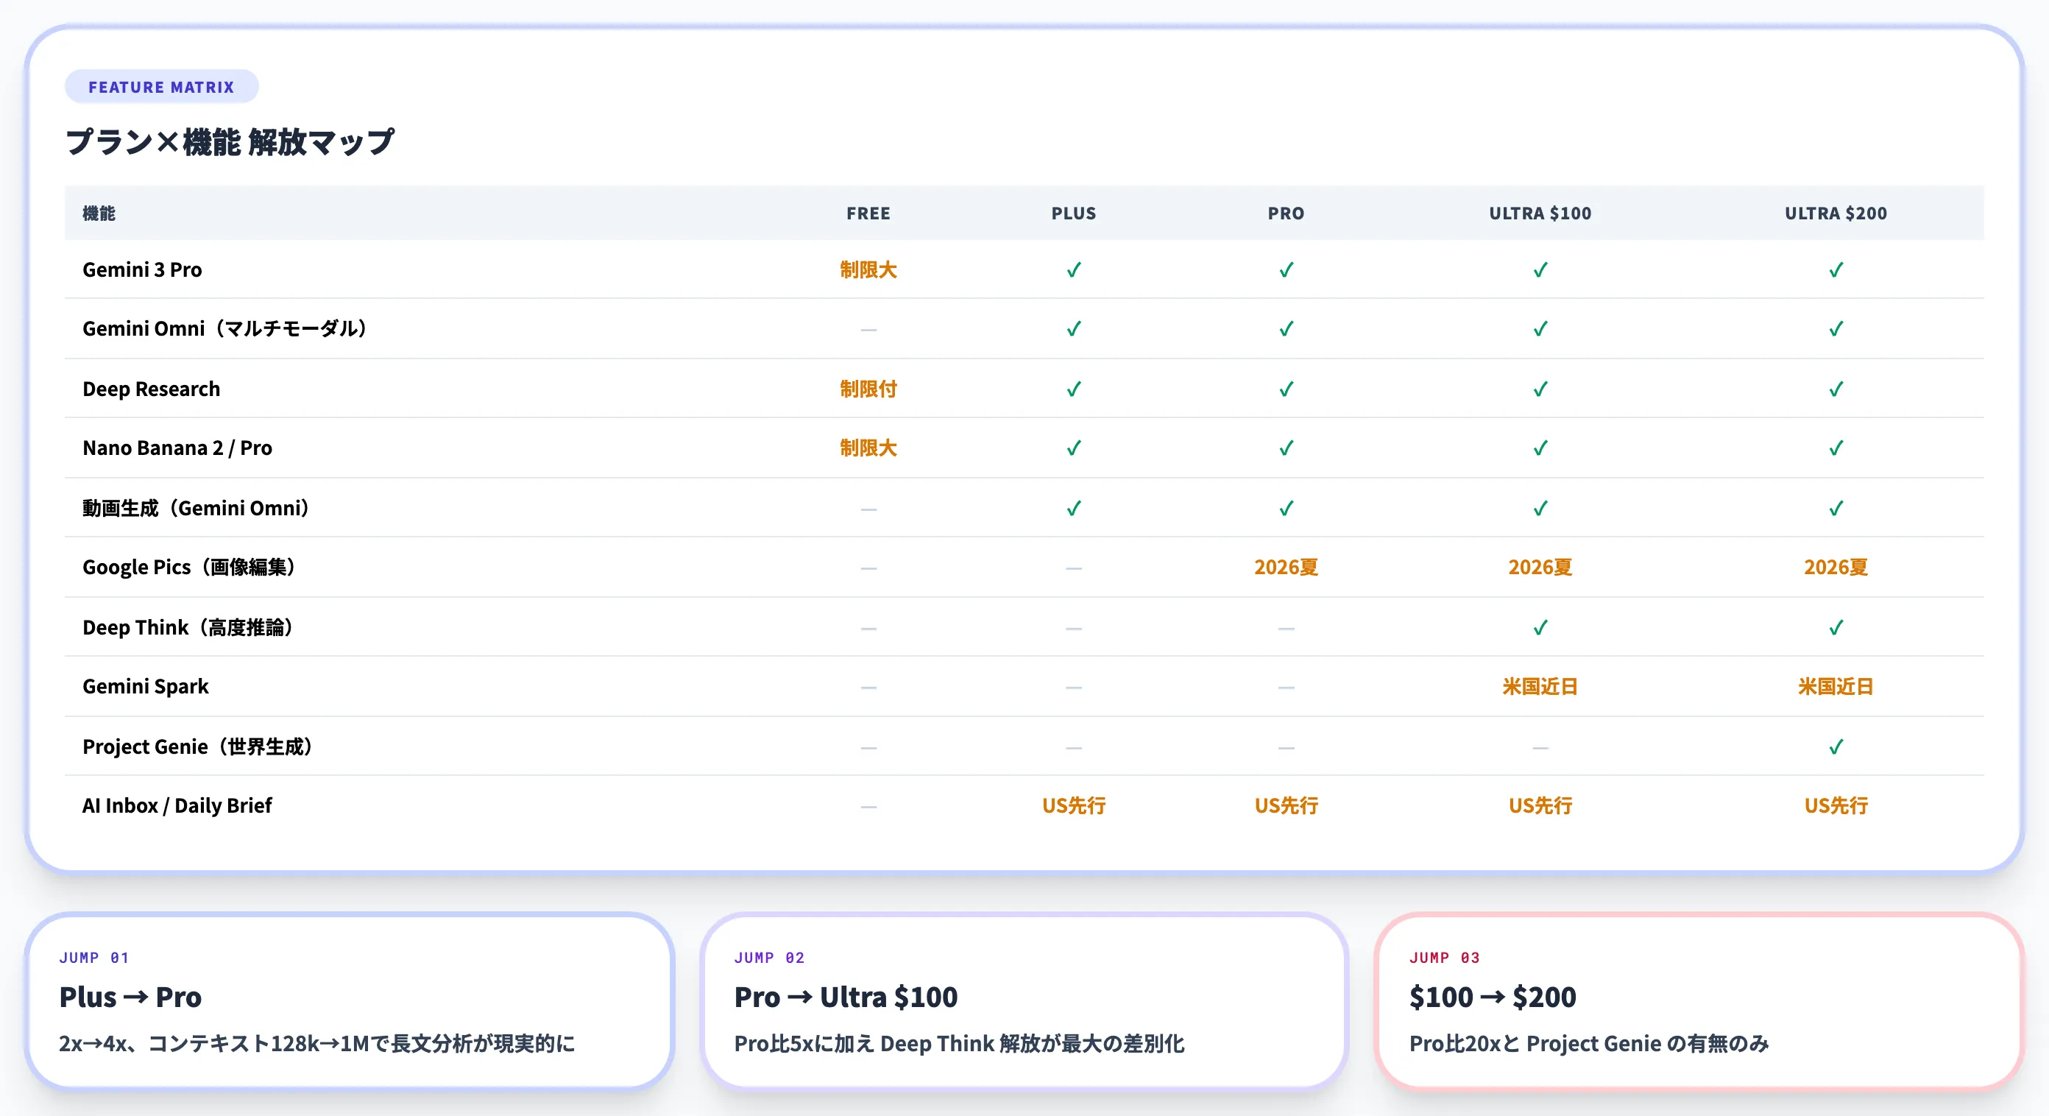
Task: Click the JUMP 02 label
Action: click(769, 958)
